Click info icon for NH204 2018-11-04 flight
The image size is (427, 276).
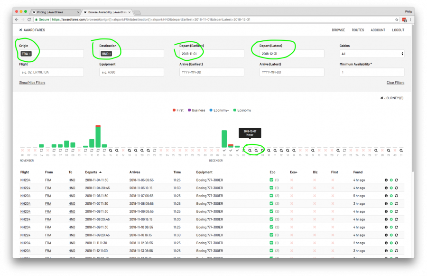pos(386,180)
